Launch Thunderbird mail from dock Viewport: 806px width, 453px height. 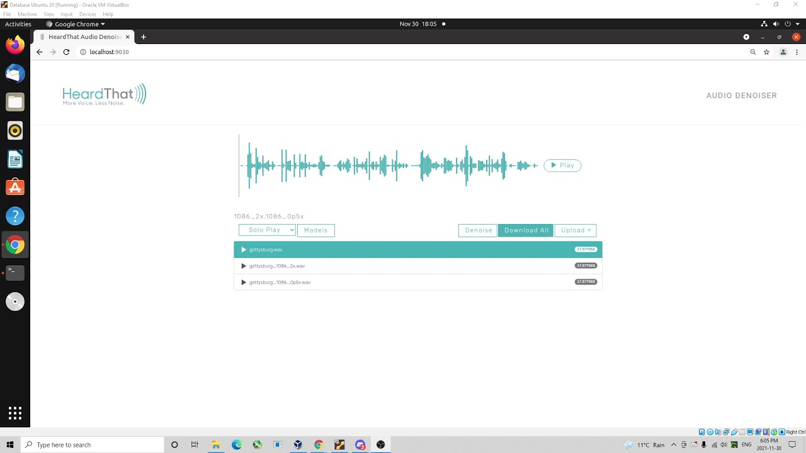15,74
